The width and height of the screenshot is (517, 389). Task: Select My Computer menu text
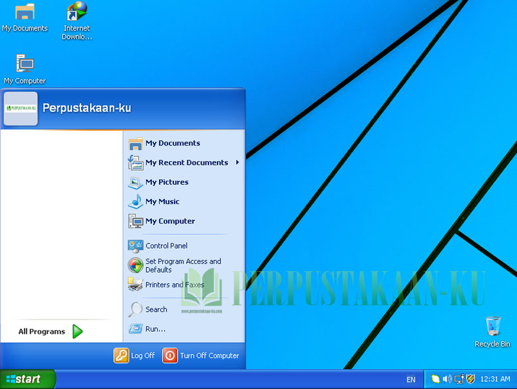click(x=170, y=221)
